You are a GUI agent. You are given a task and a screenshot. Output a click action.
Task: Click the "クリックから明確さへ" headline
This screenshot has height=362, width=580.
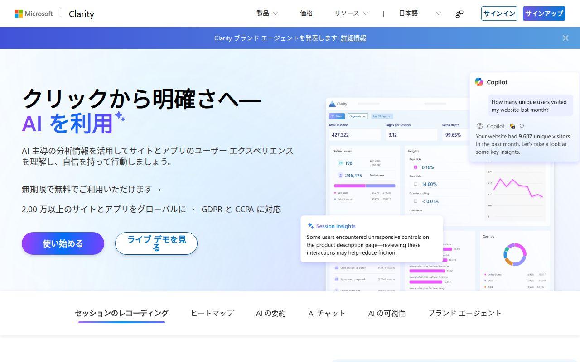point(142,98)
